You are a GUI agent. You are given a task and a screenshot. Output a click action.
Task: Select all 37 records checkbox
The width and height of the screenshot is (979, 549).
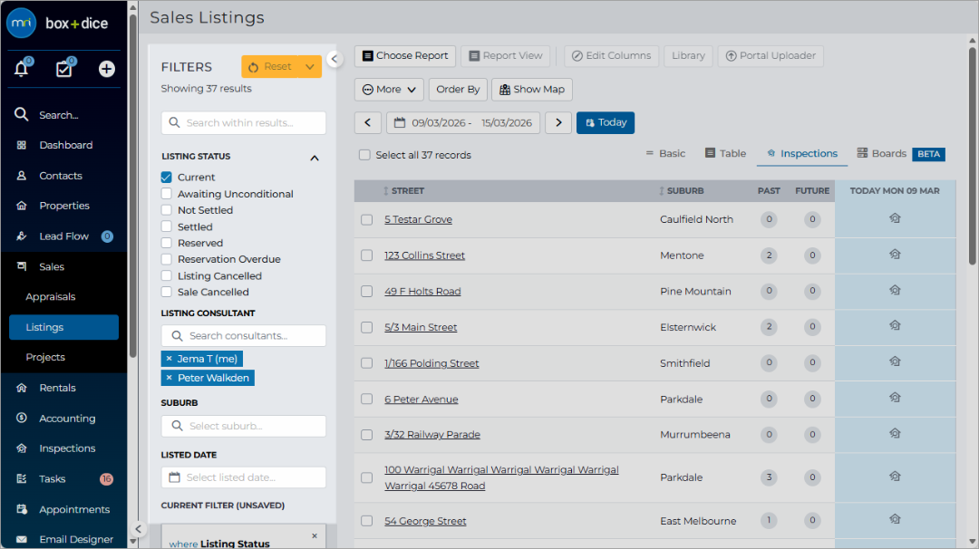click(364, 155)
